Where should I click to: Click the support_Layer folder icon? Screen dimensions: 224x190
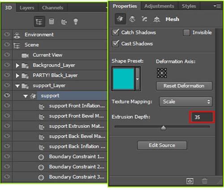click(25, 86)
